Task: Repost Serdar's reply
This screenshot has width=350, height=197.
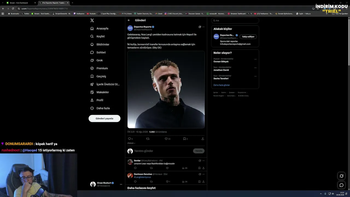Action: (151, 168)
